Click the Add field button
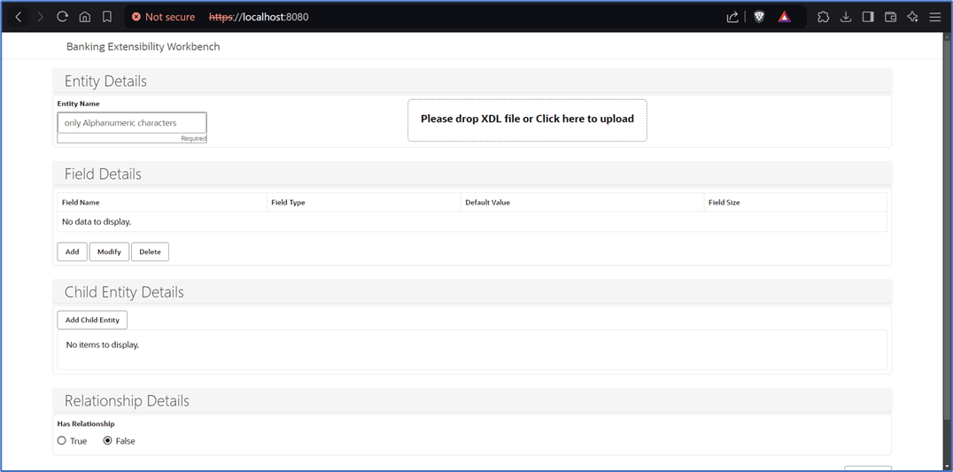The width and height of the screenshot is (953, 472). pyautogui.click(x=73, y=251)
